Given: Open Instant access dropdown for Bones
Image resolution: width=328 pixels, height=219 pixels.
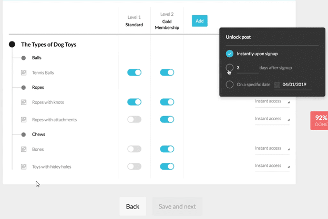Looking at the screenshot, I should point(272,149).
